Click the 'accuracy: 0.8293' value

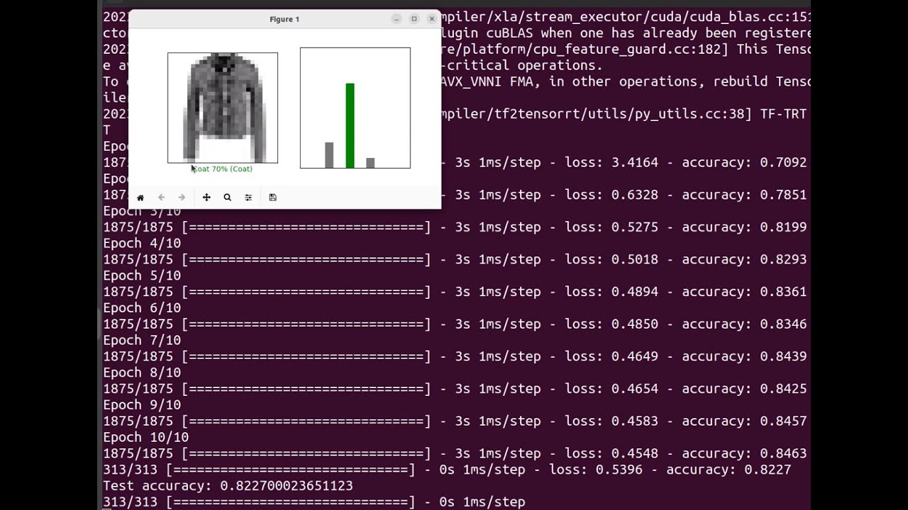coord(744,259)
